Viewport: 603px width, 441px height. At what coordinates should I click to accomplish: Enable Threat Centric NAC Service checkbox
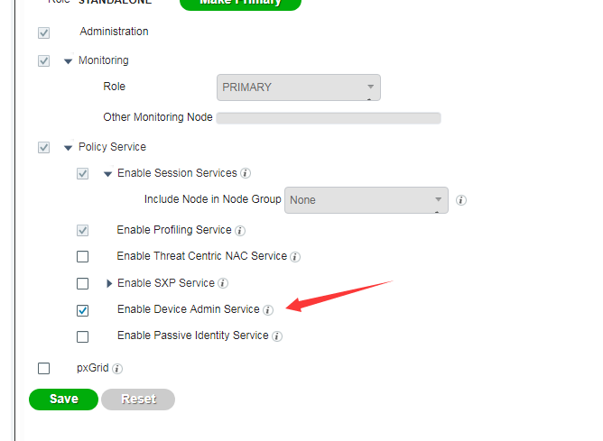click(x=83, y=257)
